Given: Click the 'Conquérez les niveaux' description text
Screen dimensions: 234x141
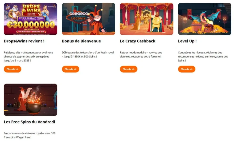Looking at the screenshot, I should (x=203, y=57).
